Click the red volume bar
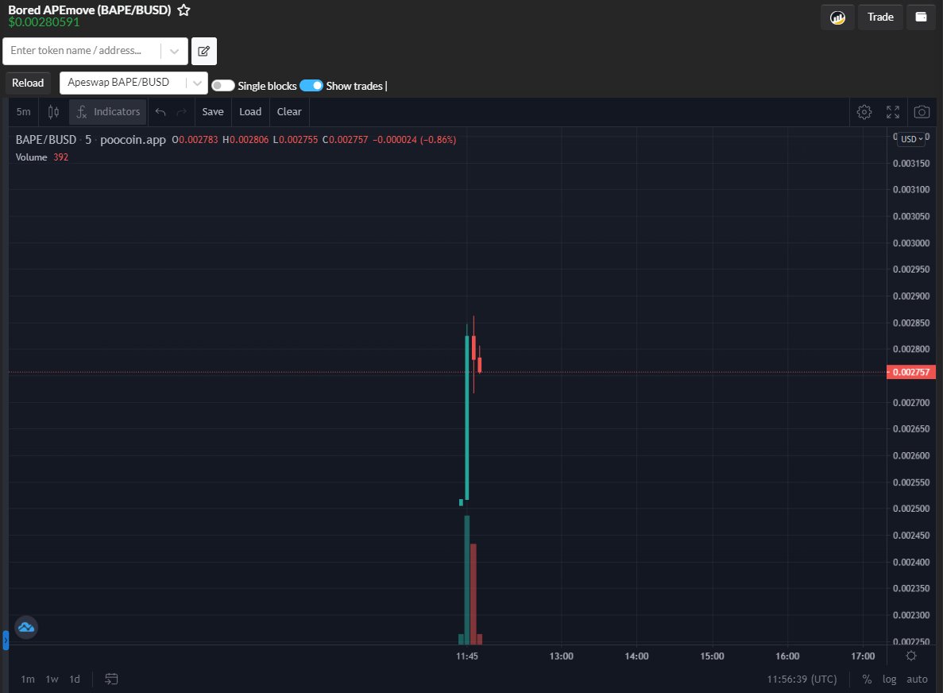This screenshot has width=943, height=693. click(473, 594)
